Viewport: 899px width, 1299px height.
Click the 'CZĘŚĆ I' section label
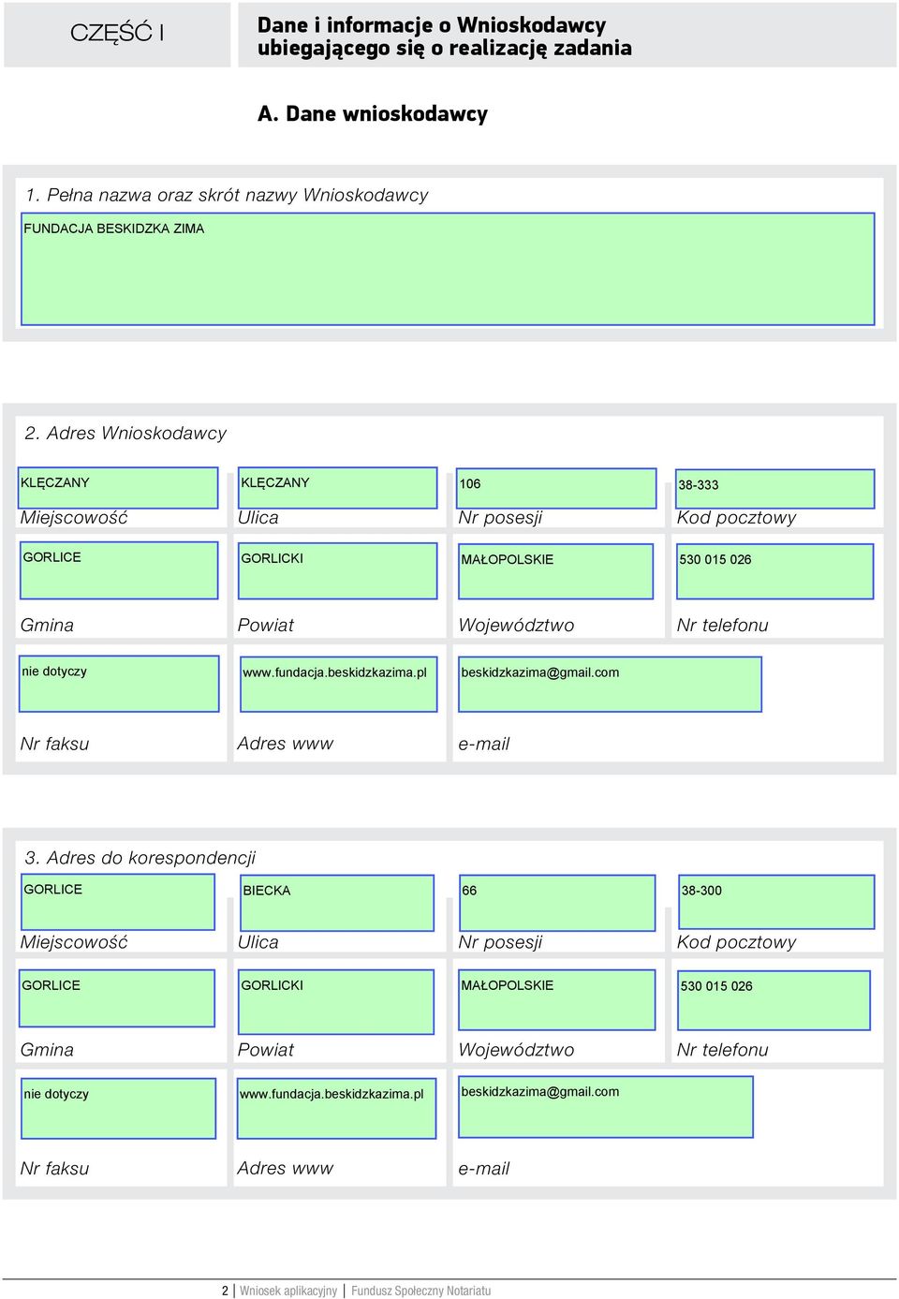[x=117, y=33]
